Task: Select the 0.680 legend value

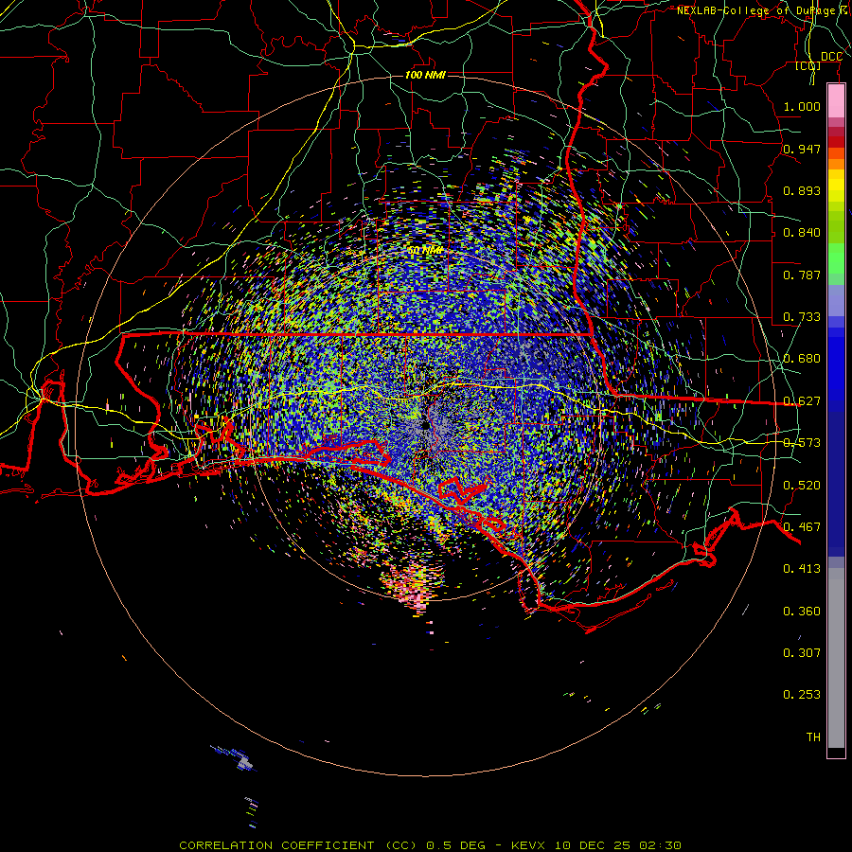Action: (802, 359)
